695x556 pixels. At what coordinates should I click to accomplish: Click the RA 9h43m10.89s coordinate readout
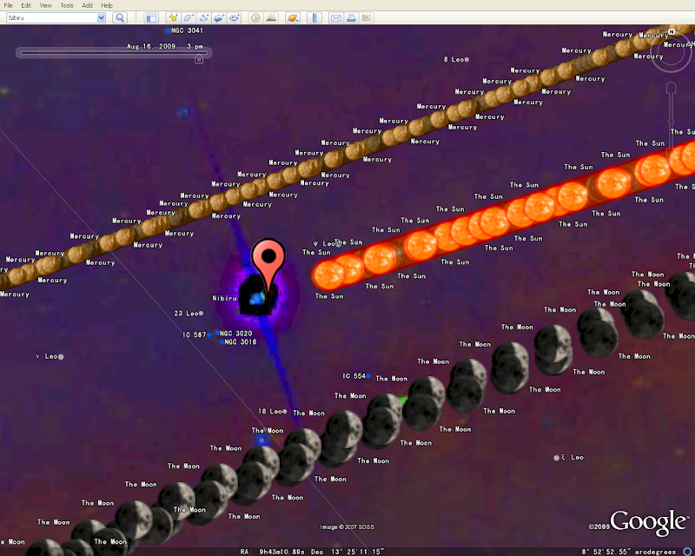pyautogui.click(x=272, y=552)
